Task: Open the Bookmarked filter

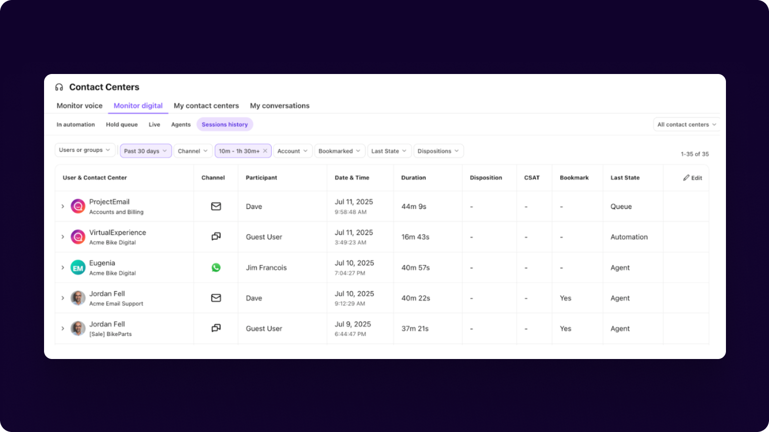Action: (339, 150)
